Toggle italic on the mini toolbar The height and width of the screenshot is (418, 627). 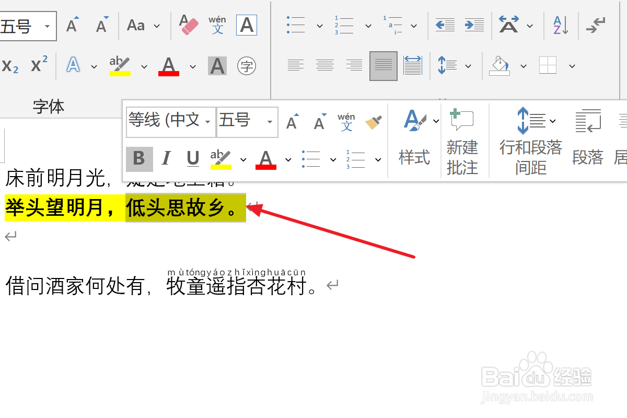[166, 159]
